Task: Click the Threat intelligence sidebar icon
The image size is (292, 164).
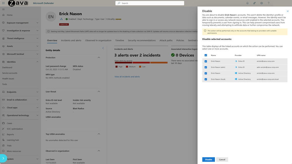Action: [x=3, y=38]
